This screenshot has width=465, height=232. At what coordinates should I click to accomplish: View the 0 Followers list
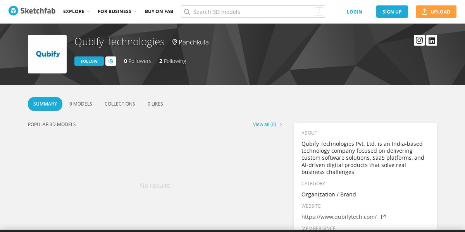click(138, 61)
